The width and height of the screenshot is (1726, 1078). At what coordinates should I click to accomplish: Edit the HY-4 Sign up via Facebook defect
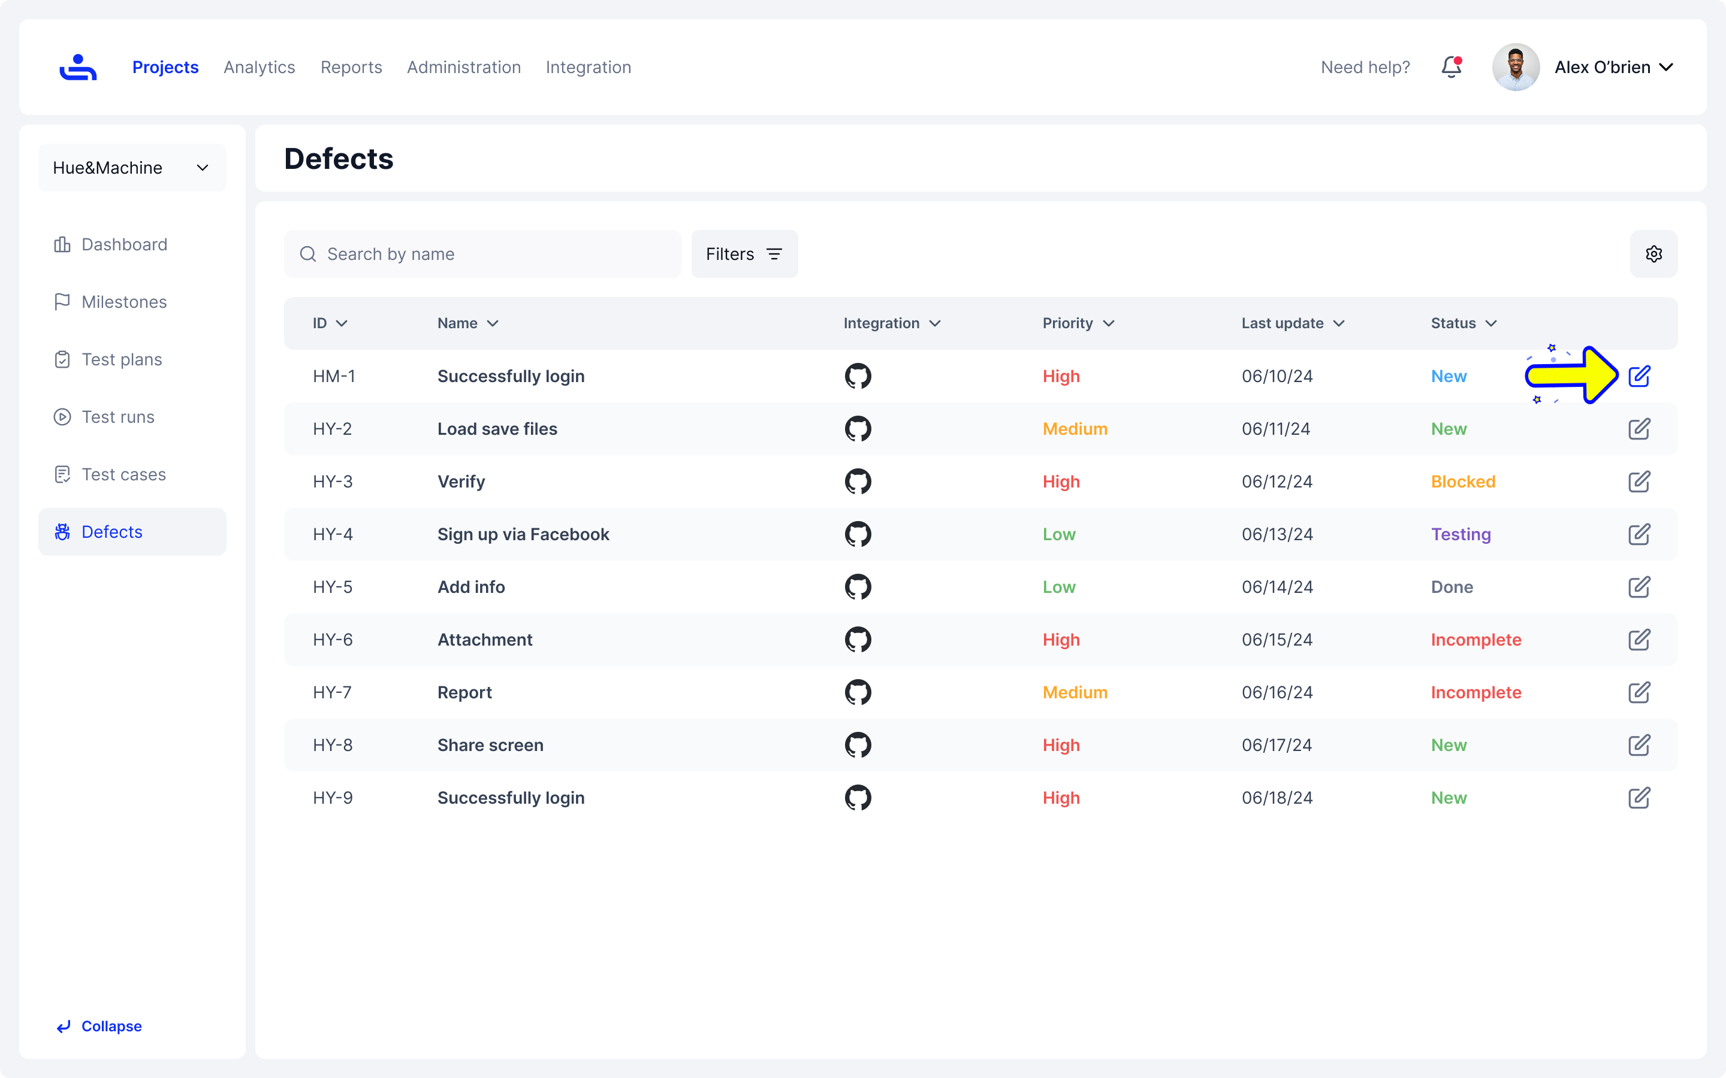coord(1639,534)
